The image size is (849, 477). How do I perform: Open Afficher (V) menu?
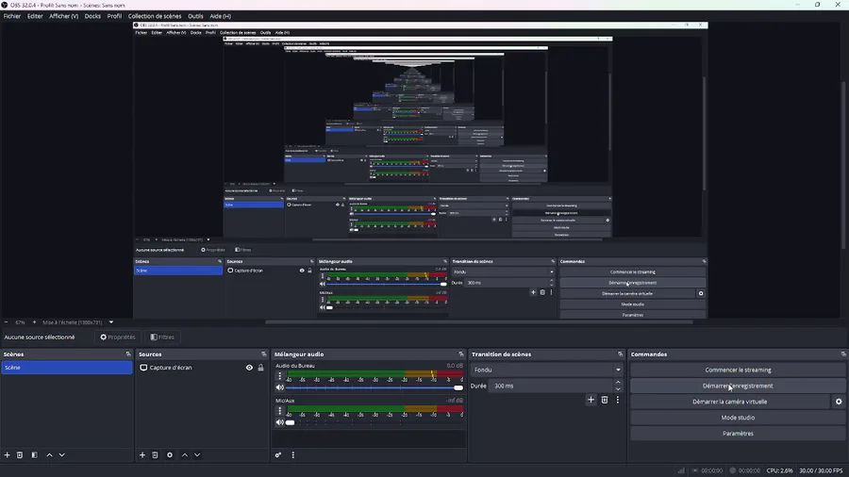64,16
